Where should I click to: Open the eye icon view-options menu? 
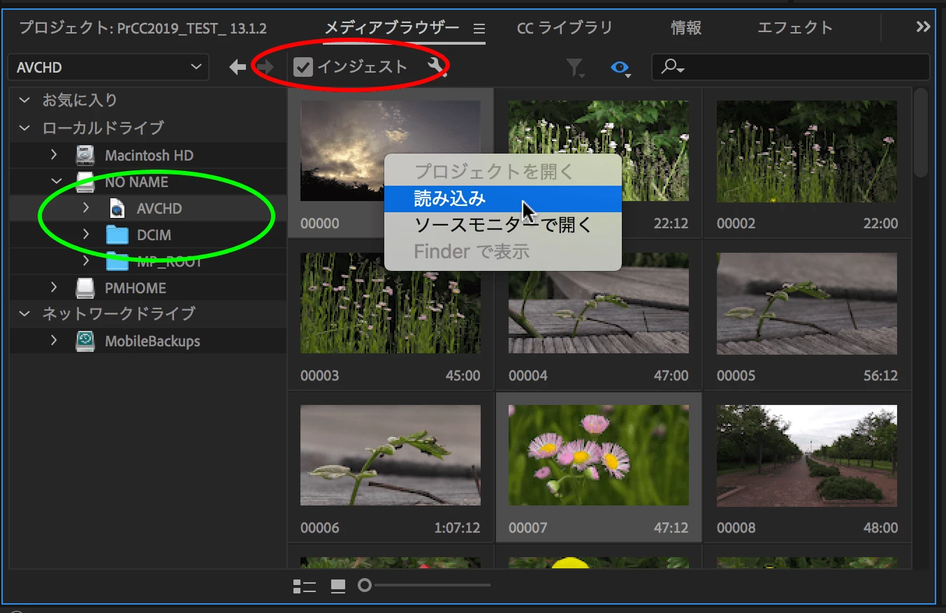coord(620,68)
